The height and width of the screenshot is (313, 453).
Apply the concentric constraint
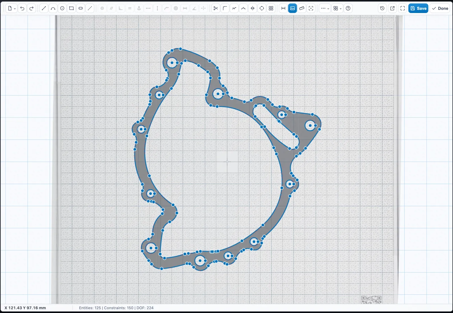click(176, 8)
